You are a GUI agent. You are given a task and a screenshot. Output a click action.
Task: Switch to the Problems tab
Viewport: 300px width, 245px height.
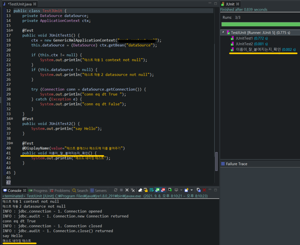pos(60,190)
